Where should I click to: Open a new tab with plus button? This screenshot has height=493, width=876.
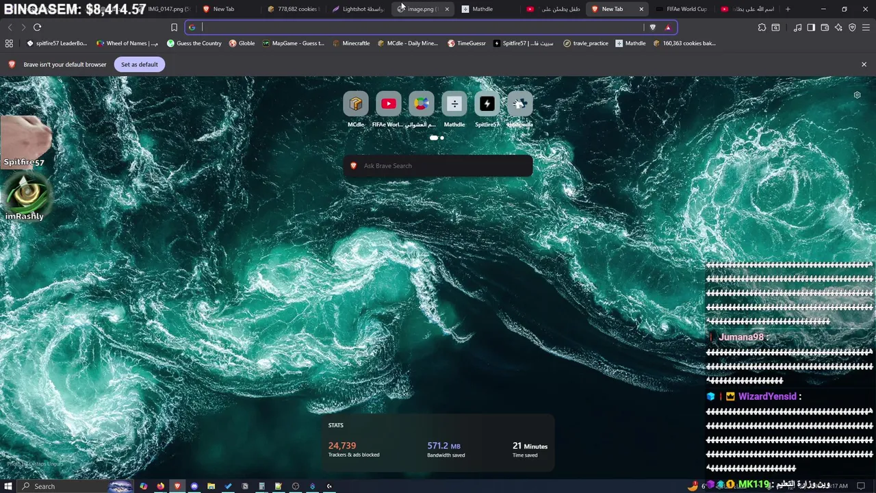point(788,9)
